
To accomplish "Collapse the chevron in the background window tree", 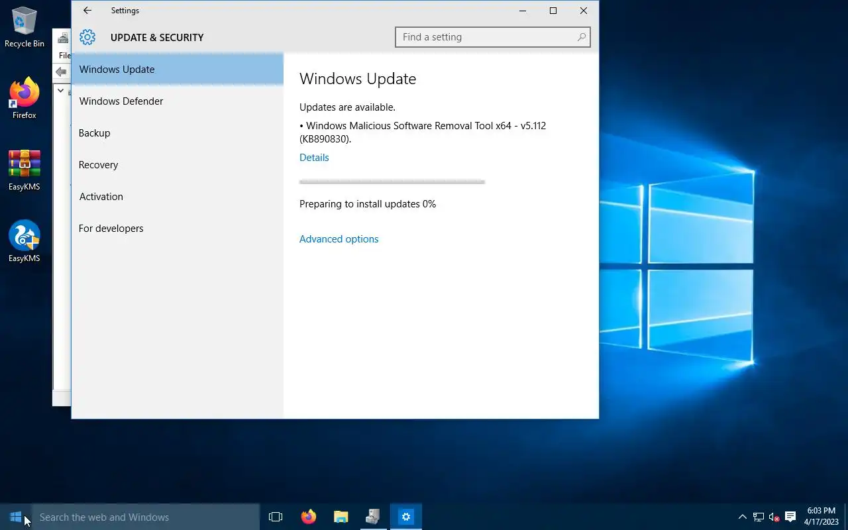I will tap(60, 91).
